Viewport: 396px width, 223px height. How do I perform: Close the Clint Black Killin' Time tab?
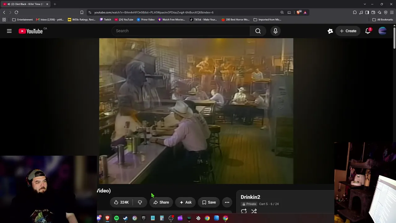point(47,4)
